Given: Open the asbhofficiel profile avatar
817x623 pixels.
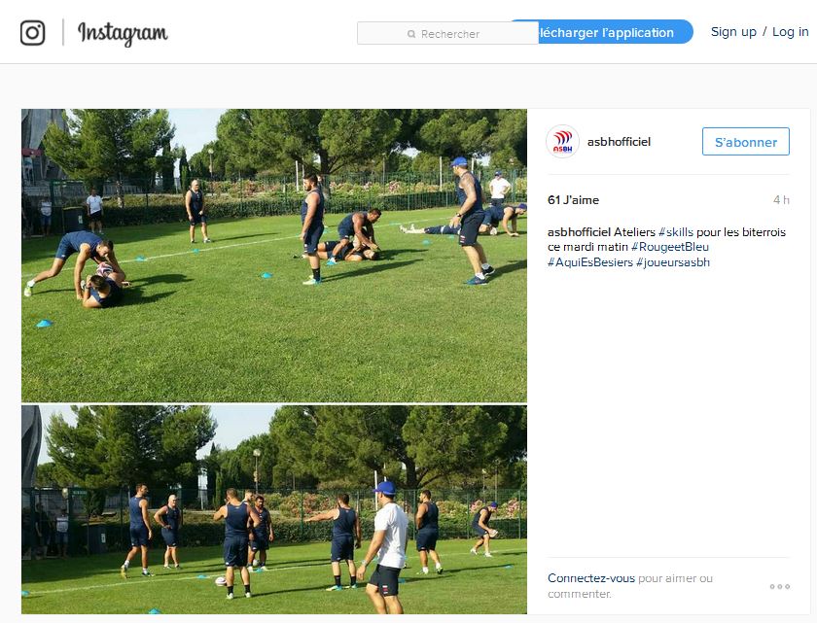Looking at the screenshot, I should pyautogui.click(x=562, y=142).
